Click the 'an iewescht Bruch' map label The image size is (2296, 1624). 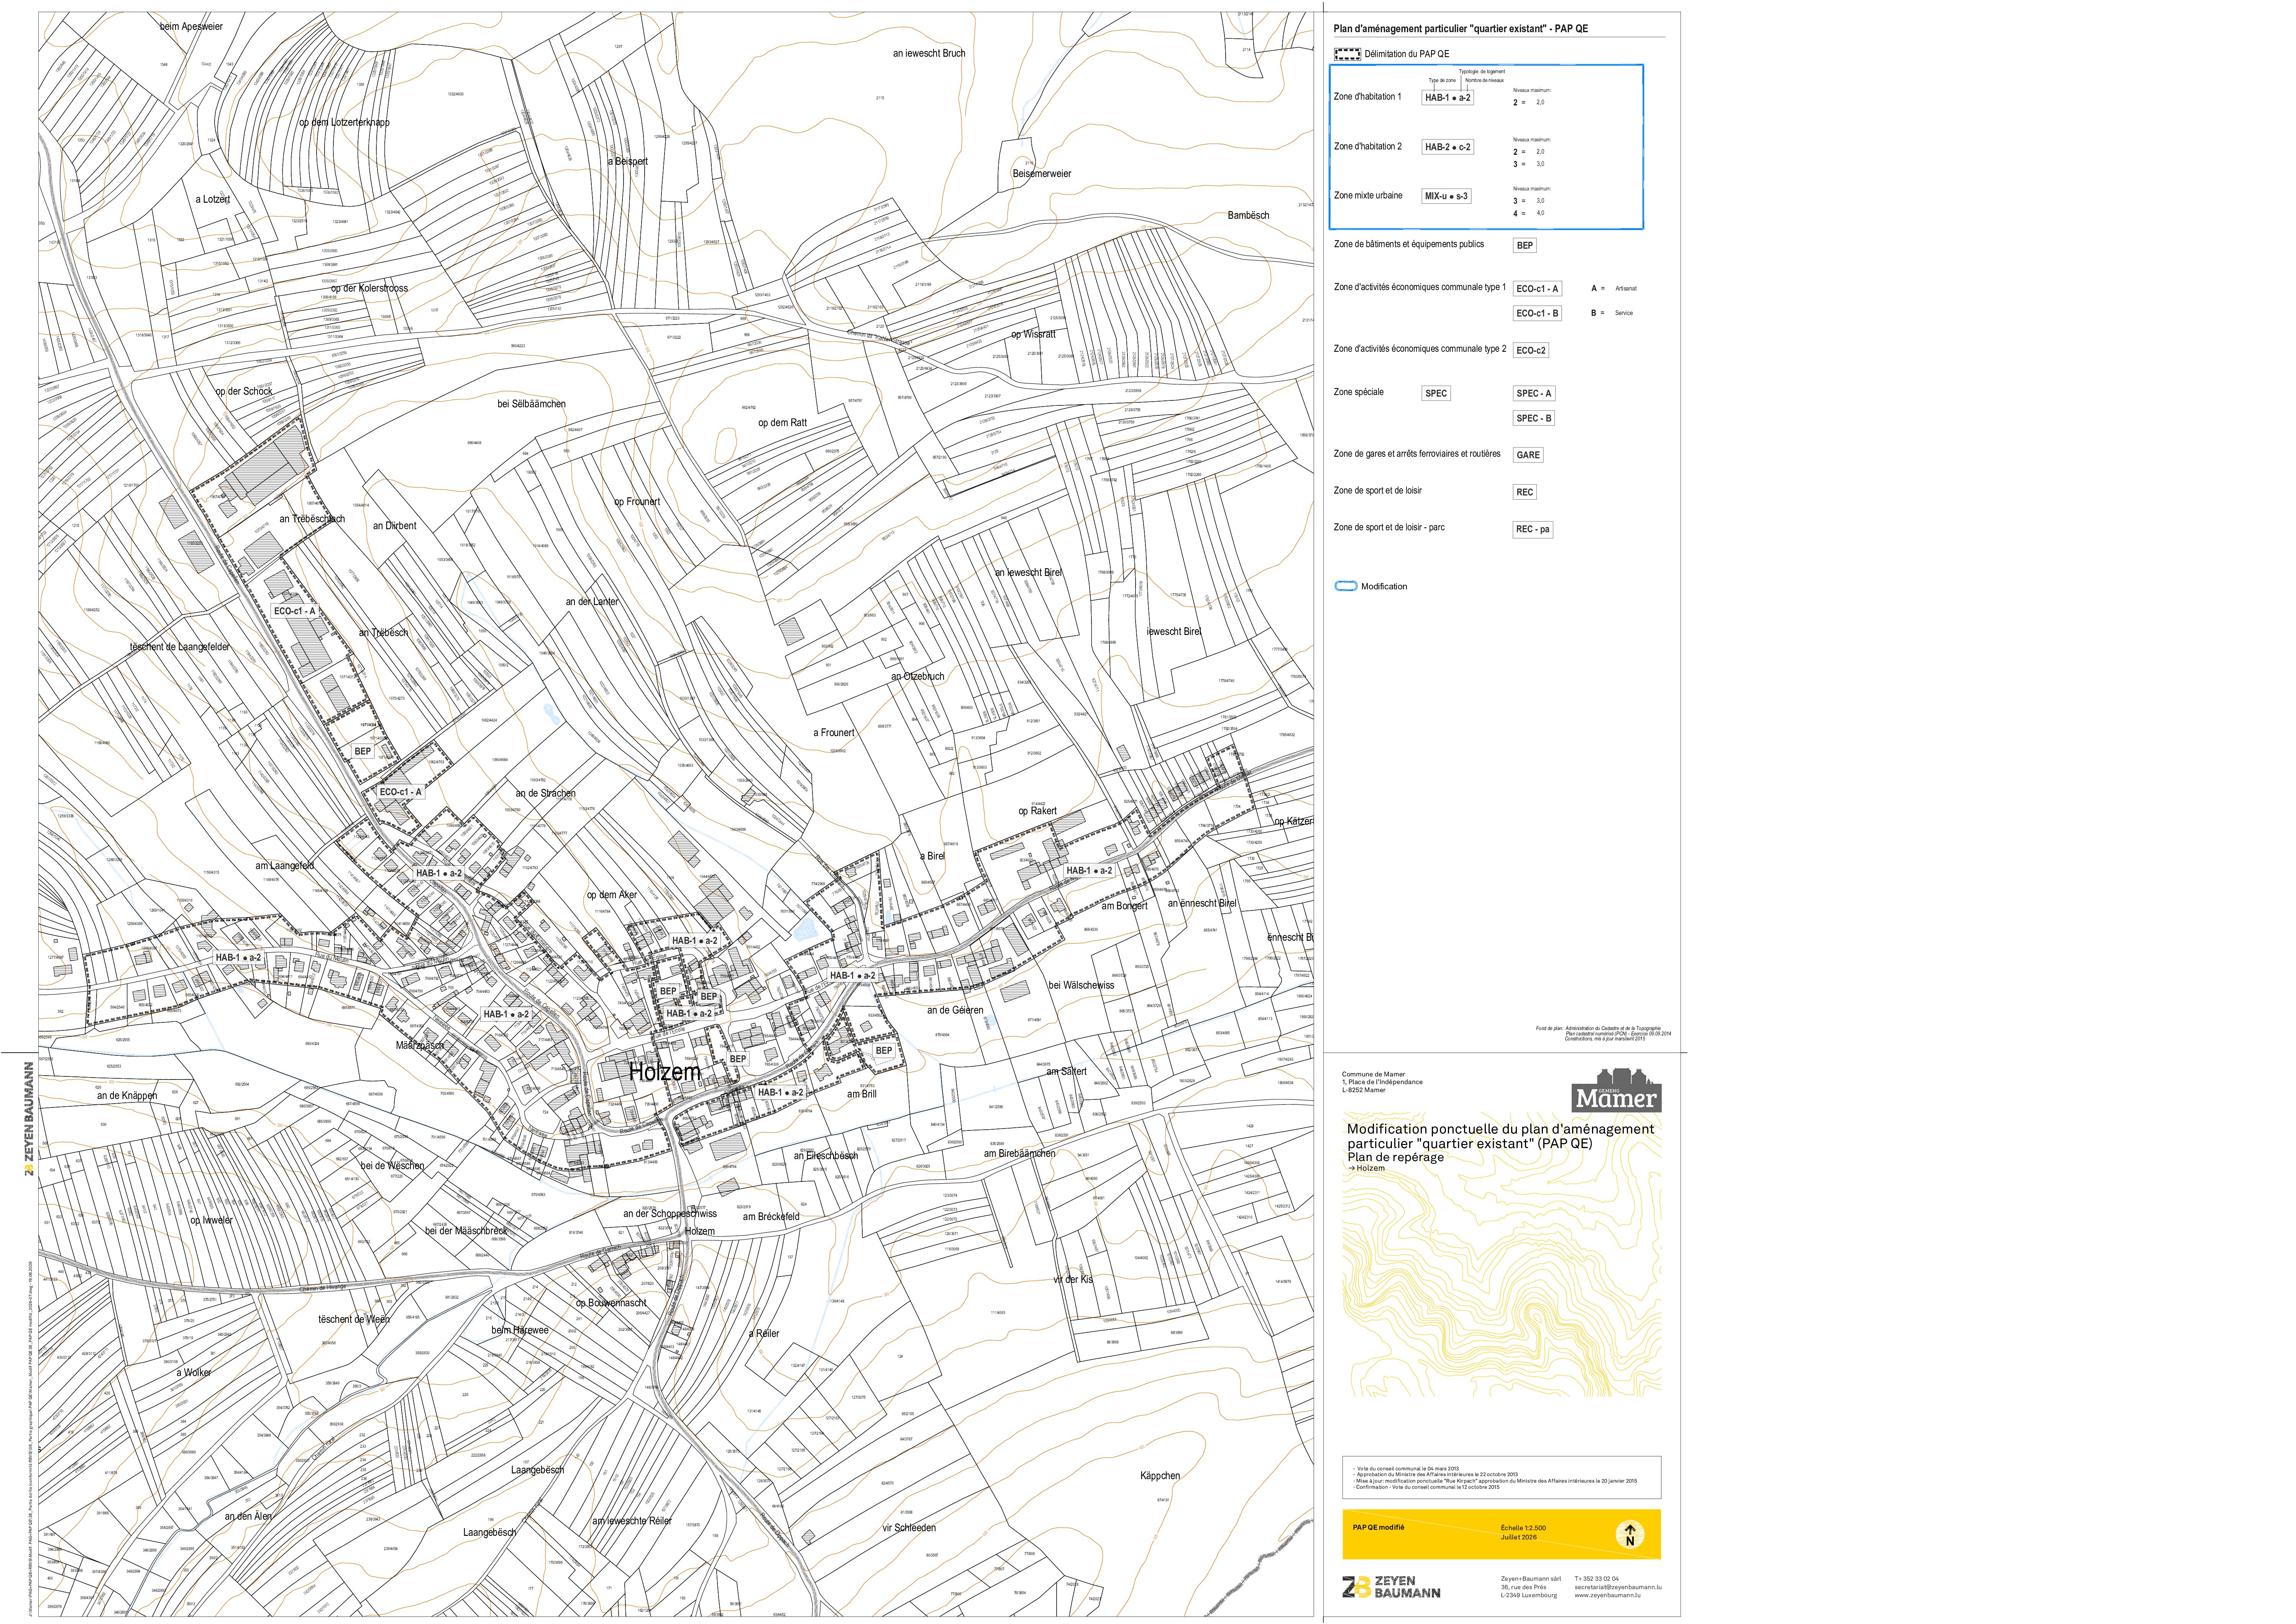[x=929, y=53]
